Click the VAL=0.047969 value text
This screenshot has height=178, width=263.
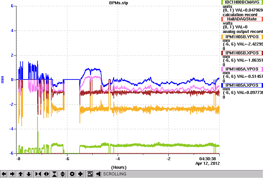click(x=249, y=10)
